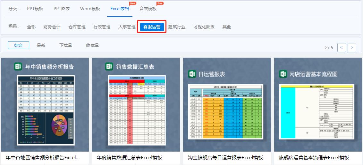Filter by 建筑行业 scene

tap(177, 27)
